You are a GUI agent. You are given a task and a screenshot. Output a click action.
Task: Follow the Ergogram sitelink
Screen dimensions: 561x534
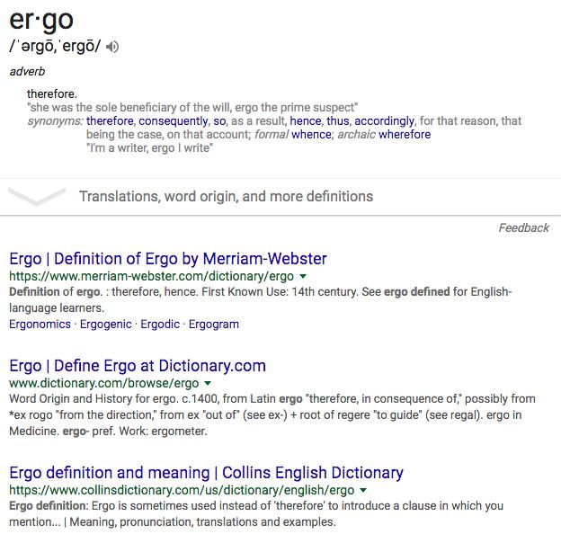(x=214, y=324)
